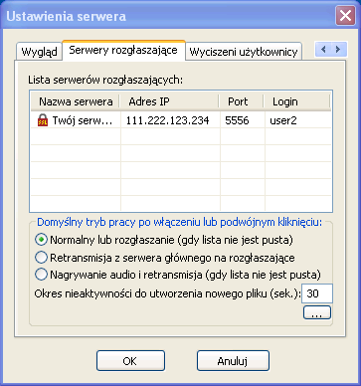
Task: Open the Wyciszeni użytkownicy tab
Action: [244, 52]
